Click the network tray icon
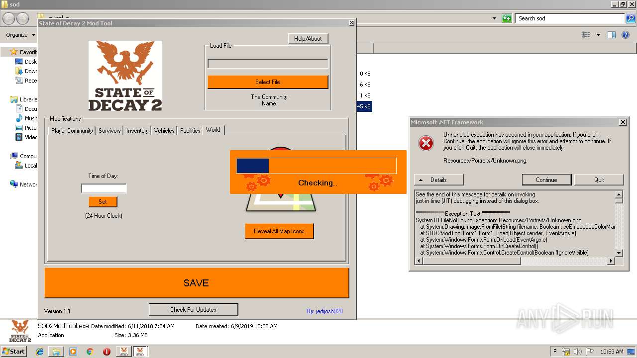This screenshot has width=637, height=358. point(566,352)
